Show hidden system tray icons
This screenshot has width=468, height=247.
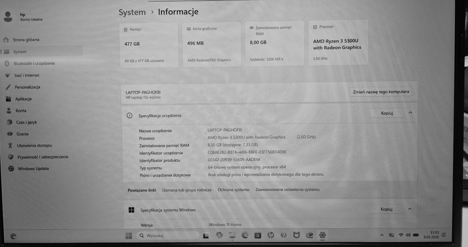(382, 235)
